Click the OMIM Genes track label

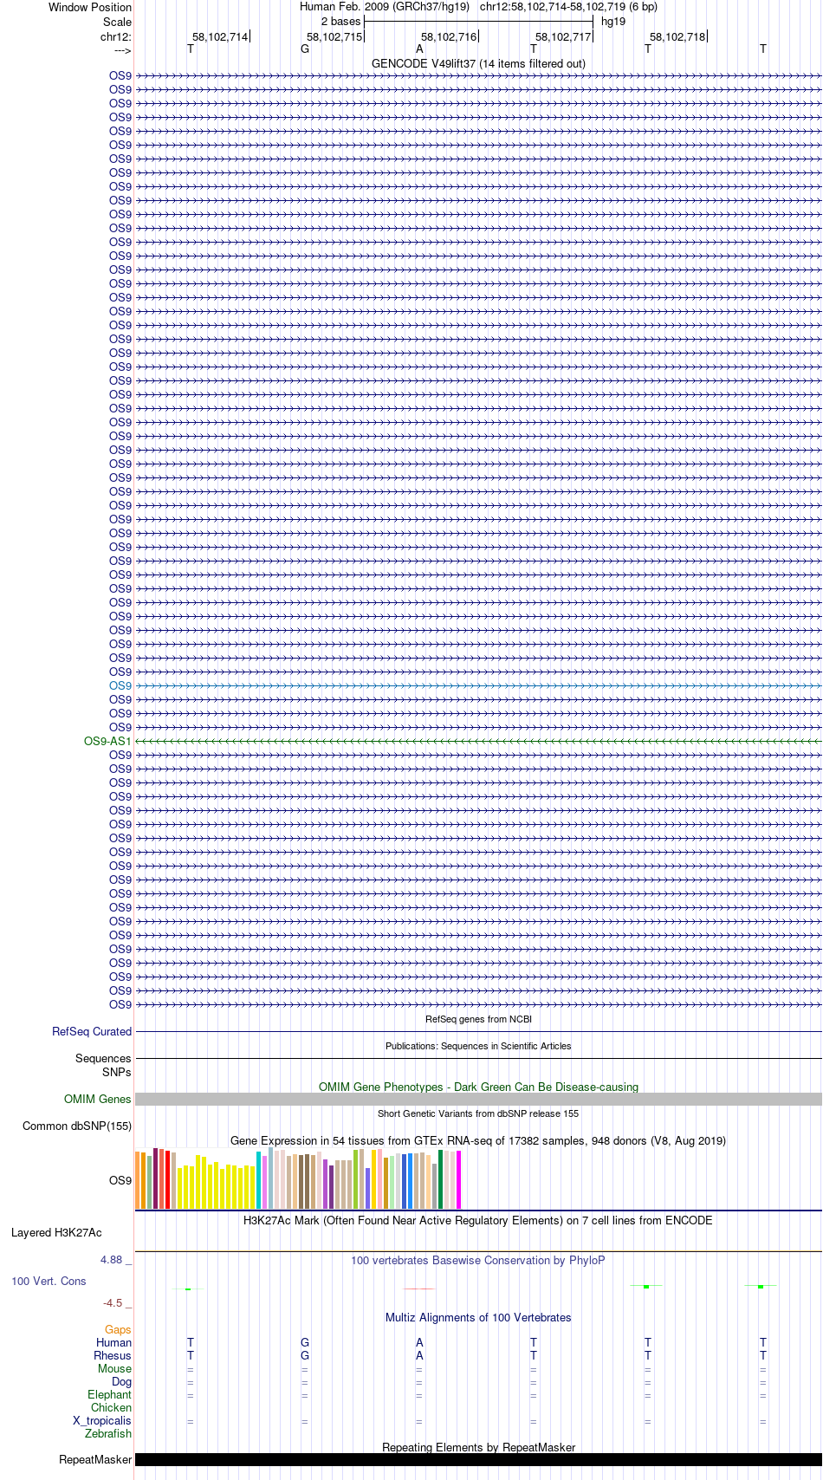click(x=98, y=1099)
